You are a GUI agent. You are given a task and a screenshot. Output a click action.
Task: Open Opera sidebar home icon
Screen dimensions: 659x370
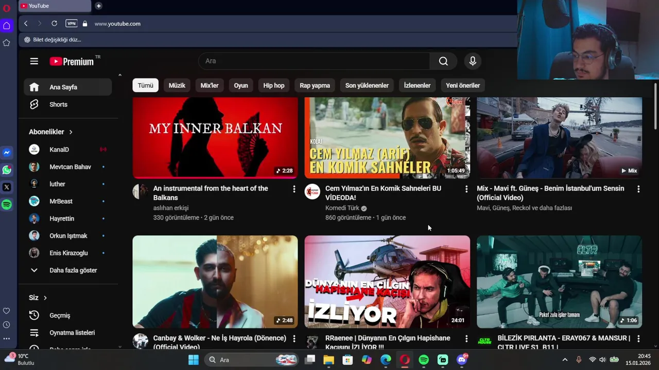point(7,26)
